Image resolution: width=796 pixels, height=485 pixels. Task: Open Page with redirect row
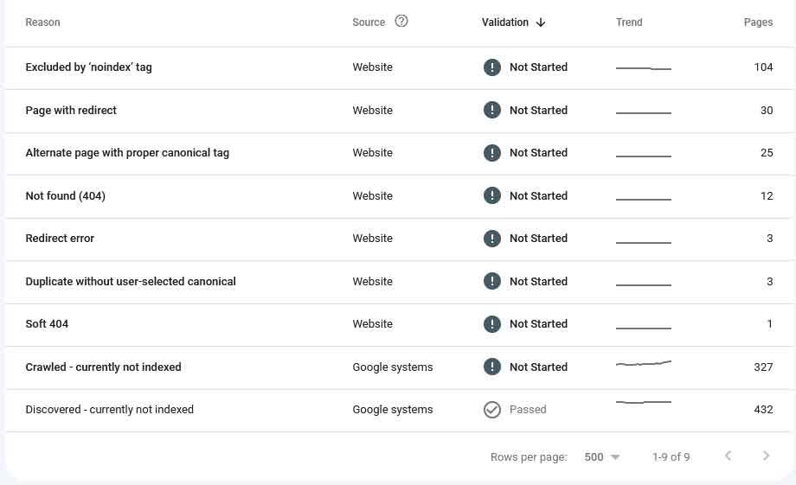[x=399, y=111]
